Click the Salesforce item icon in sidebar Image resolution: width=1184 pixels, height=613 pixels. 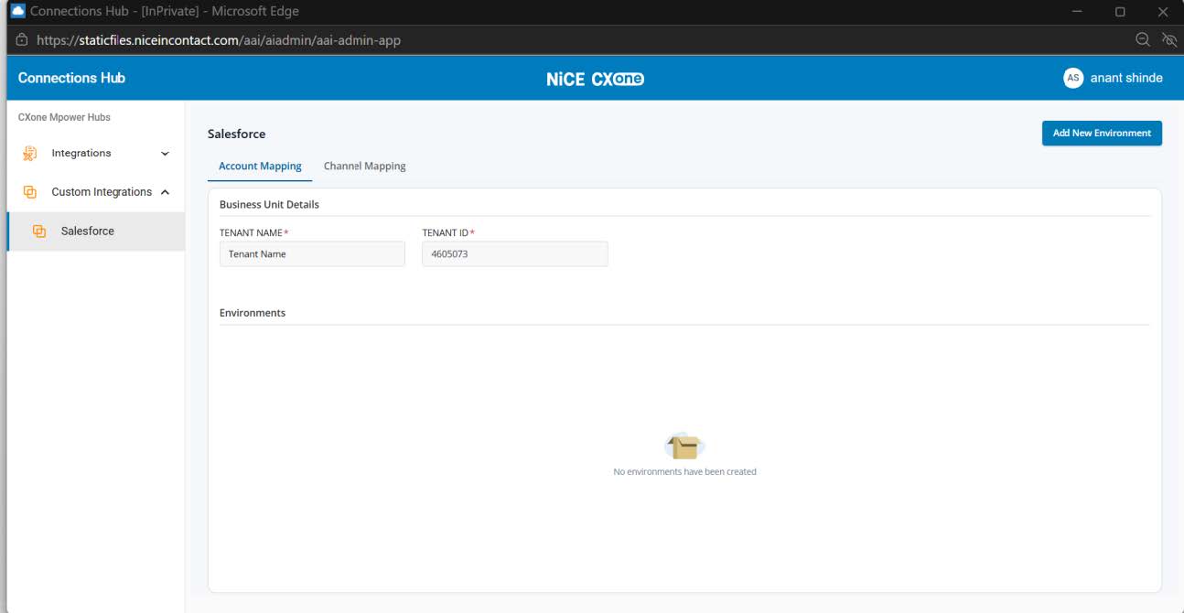click(x=39, y=231)
